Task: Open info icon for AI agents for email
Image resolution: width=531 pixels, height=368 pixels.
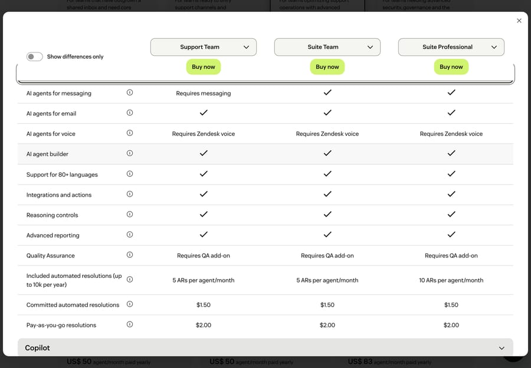Action: pyautogui.click(x=130, y=112)
